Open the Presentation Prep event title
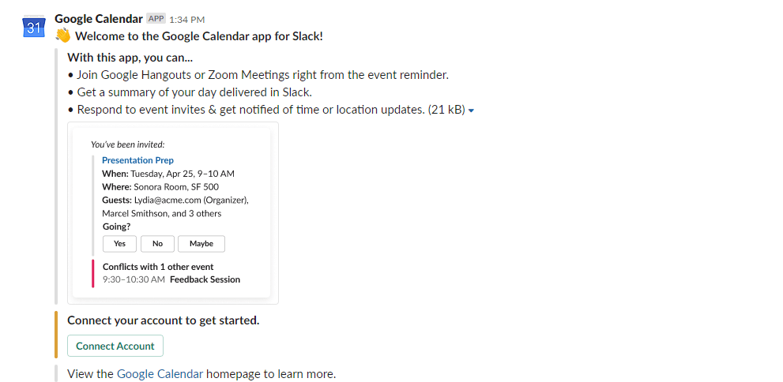783x382 pixels. [x=137, y=160]
